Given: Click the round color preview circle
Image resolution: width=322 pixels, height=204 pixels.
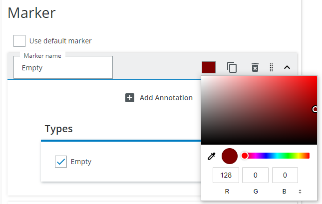Looking at the screenshot, I should coord(229,156).
